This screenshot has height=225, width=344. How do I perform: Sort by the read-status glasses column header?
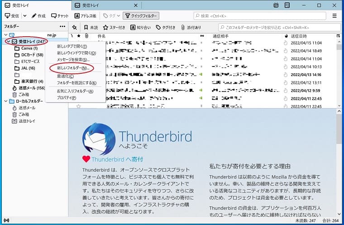pyautogui.click(x=202, y=36)
